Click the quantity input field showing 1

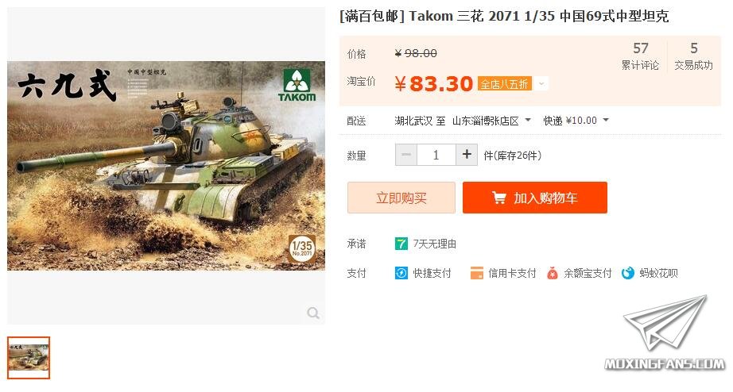click(x=436, y=155)
